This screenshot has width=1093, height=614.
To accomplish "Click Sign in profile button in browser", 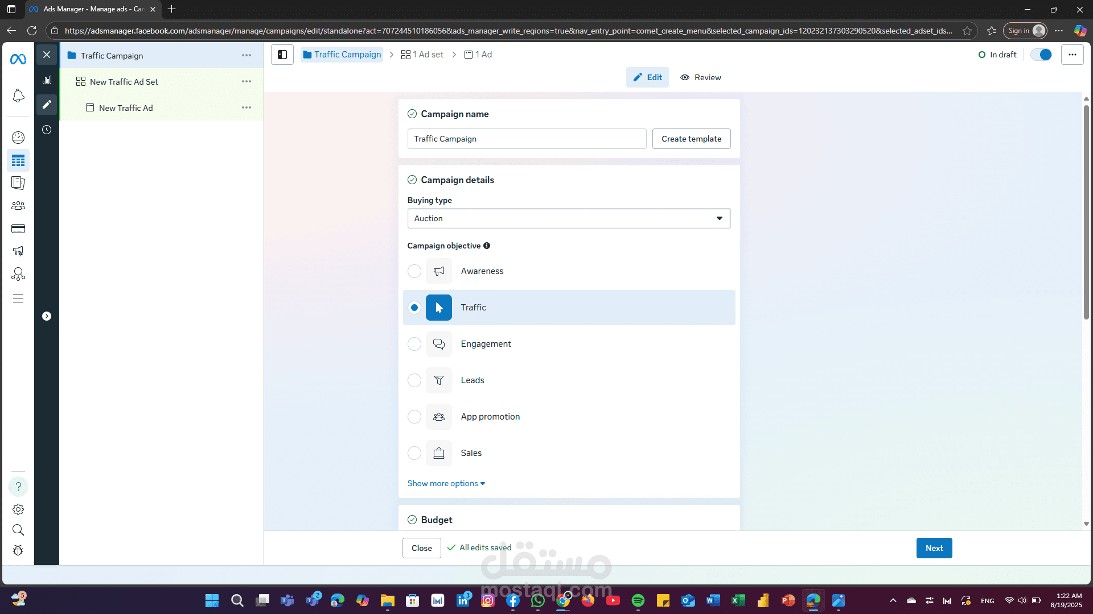I will click(1025, 31).
